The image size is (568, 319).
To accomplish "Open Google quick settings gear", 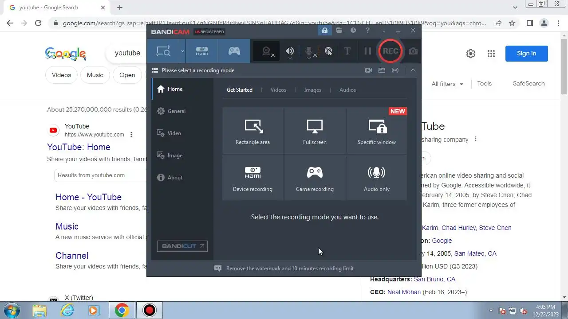I will (471, 54).
